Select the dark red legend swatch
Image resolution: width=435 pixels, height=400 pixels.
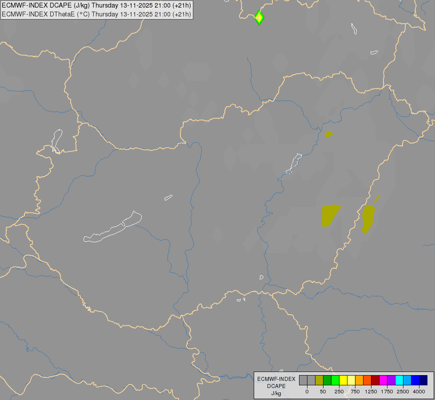pyautogui.click(x=375, y=380)
